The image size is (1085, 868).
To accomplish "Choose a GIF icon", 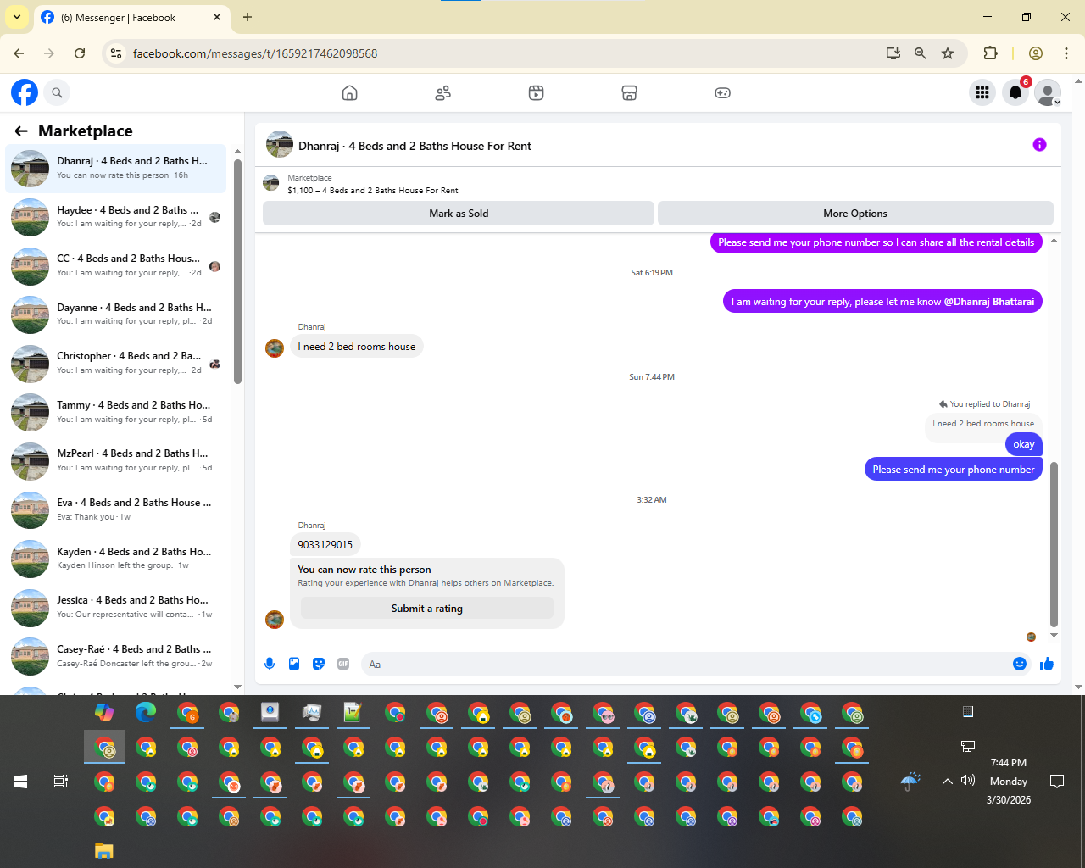I will [343, 664].
